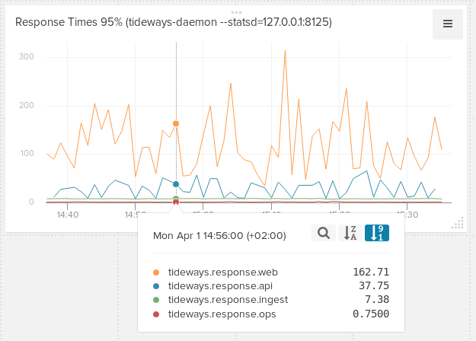Image resolution: width=476 pixels, height=341 pixels.
Task: Click the widget resize grip corner
Action: [x=458, y=223]
